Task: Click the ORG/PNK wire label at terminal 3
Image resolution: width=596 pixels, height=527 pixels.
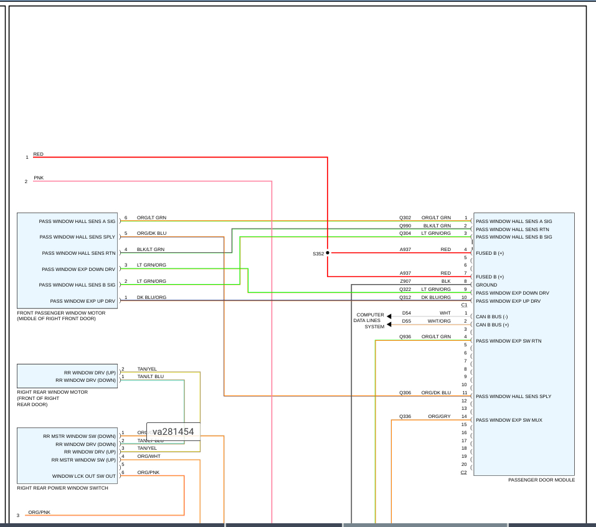Action: pos(39,512)
